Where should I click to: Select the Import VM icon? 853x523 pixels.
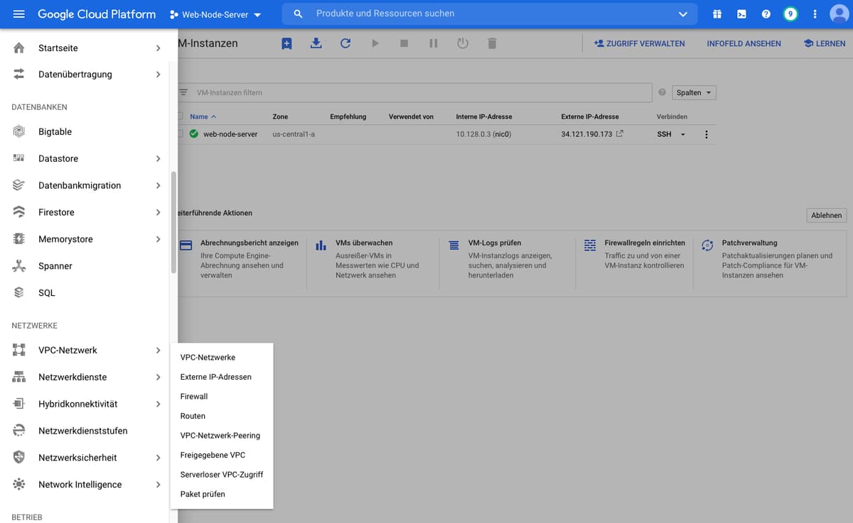[316, 43]
